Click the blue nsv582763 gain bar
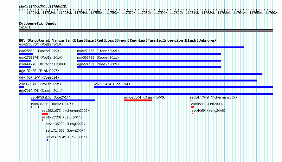Screen dimensions: 282x162 pos(149,61)
